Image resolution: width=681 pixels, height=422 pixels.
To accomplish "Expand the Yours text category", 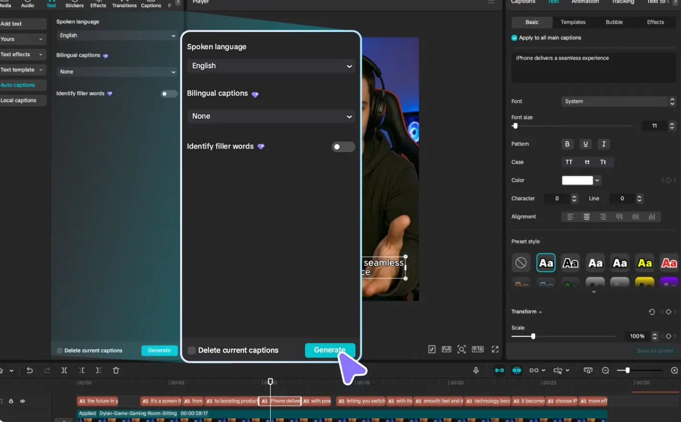I will (22, 39).
